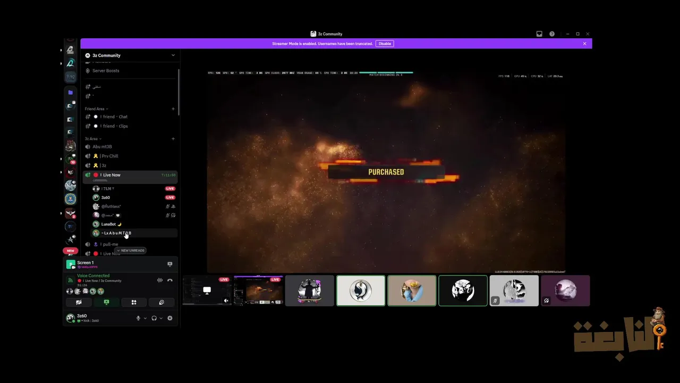Mute the microphone
Image resolution: width=680 pixels, height=383 pixels.
coord(138,318)
